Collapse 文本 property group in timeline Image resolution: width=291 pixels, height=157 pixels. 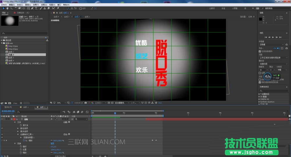pyautogui.click(x=15, y=122)
